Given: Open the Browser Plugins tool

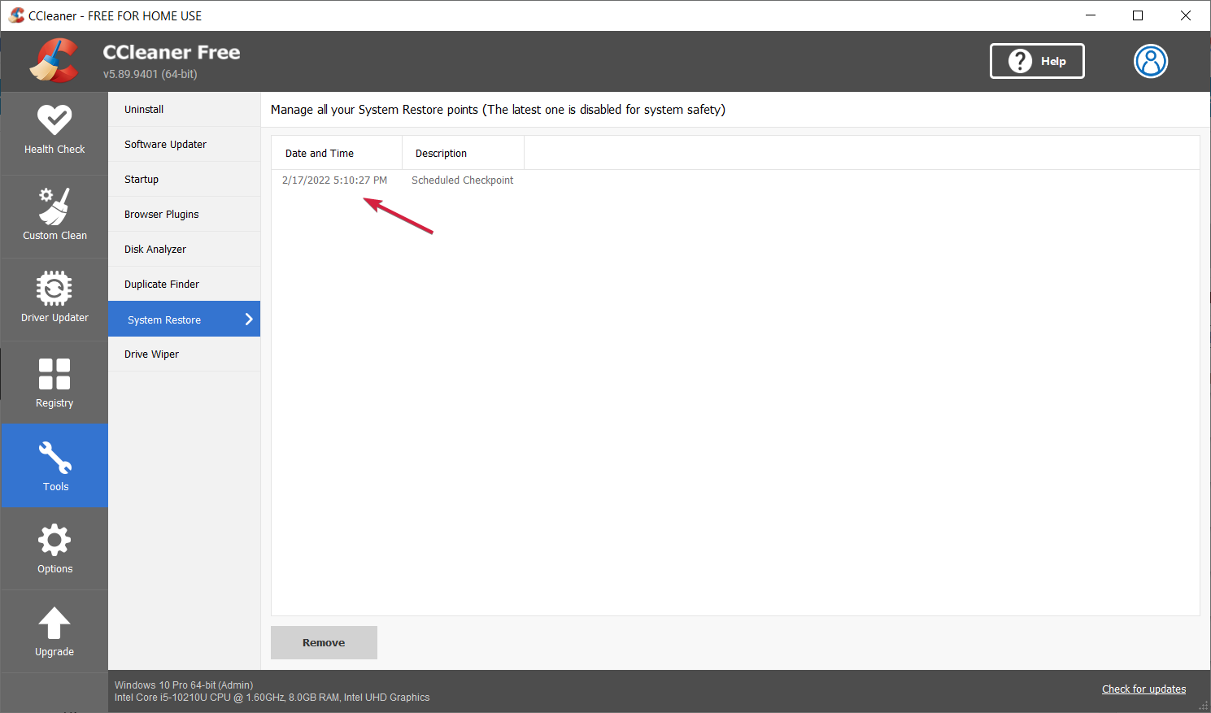Looking at the screenshot, I should pyautogui.click(x=185, y=215).
